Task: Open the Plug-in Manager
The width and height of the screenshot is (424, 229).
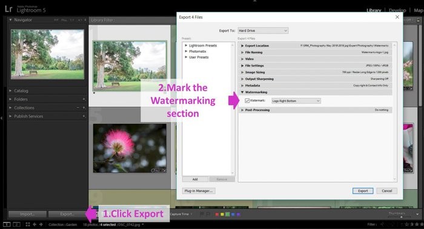Action: 199,191
